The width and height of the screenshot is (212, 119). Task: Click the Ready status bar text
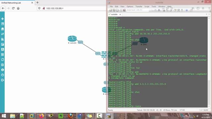point(110,110)
